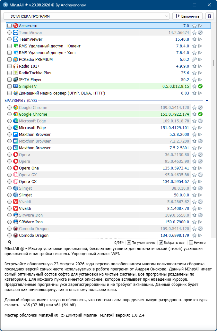
Task: Tick the Ничего checkbox
Action: pos(191,243)
